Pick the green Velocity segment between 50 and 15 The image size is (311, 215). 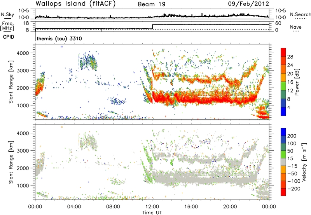(283, 154)
